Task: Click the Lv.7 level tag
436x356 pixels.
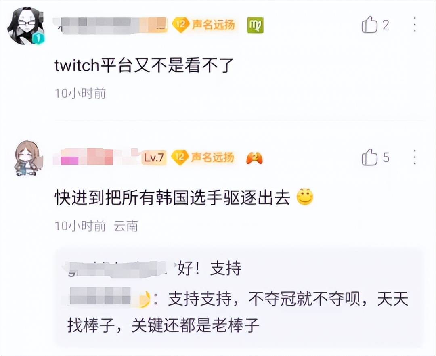Action: coord(154,157)
